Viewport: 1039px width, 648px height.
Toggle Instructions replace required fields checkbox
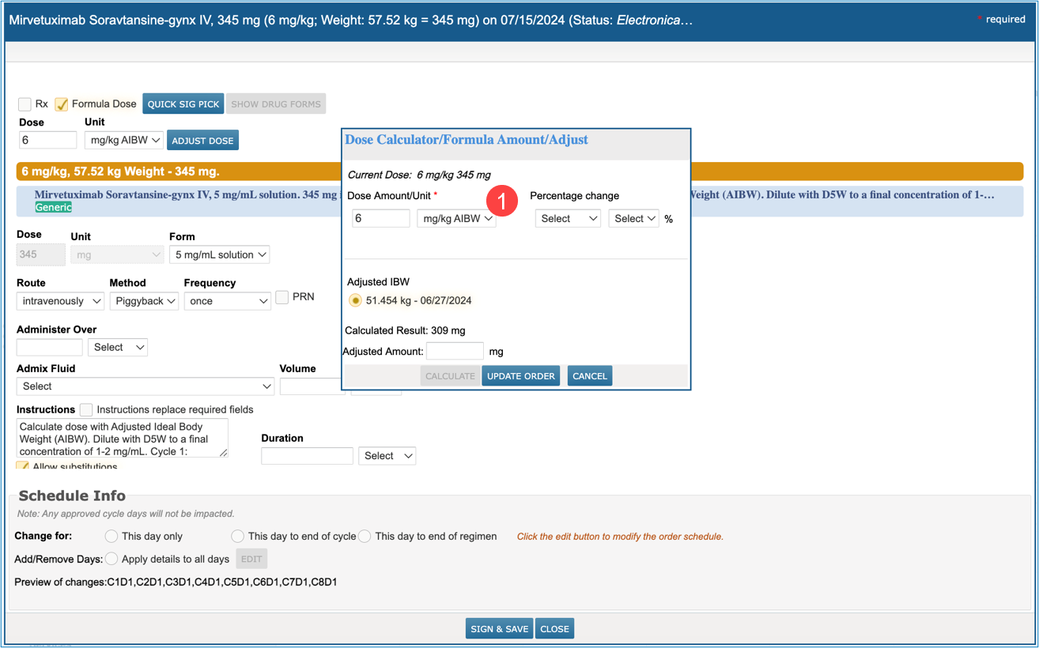(86, 409)
